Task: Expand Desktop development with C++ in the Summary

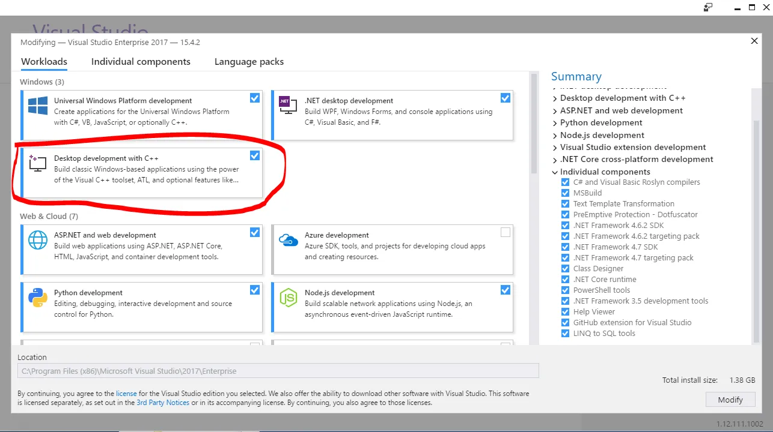Action: click(555, 98)
